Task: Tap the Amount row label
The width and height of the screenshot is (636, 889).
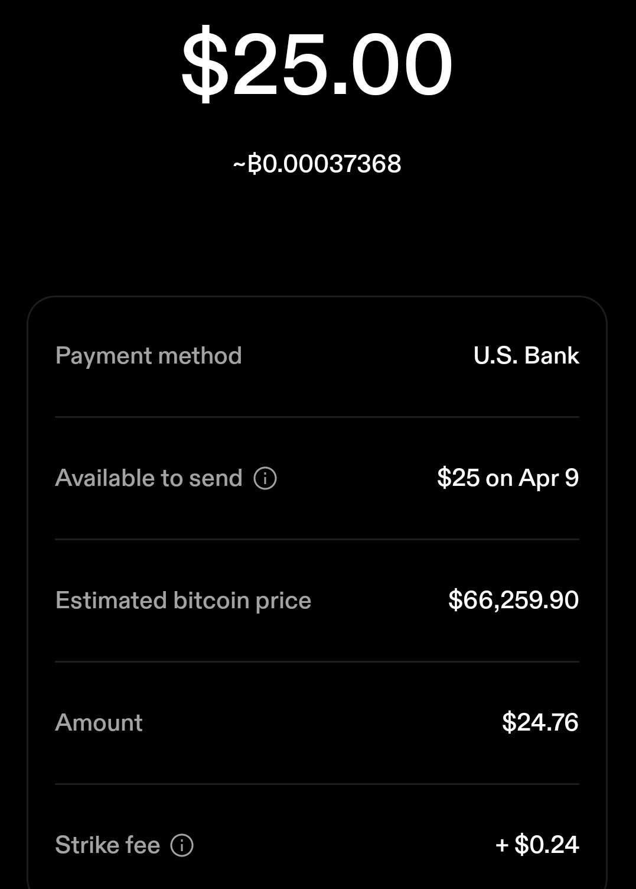Action: [x=99, y=723]
